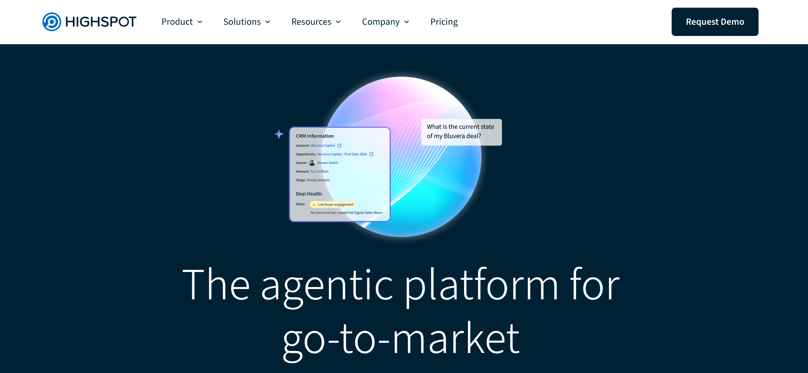
Task: Click the Bluvera deal question chat bubble
Action: pos(461,132)
